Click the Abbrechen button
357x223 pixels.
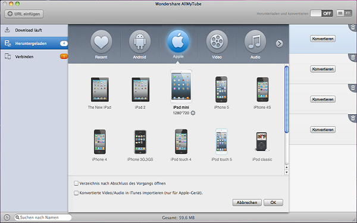(247, 203)
